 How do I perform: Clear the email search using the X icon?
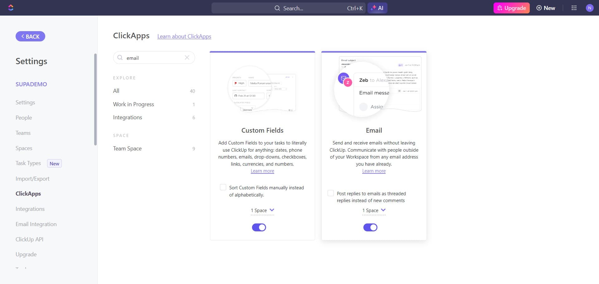click(187, 58)
